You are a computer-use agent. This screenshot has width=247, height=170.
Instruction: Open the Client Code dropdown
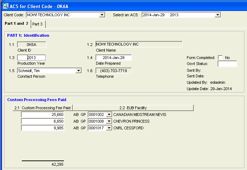tap(102, 15)
